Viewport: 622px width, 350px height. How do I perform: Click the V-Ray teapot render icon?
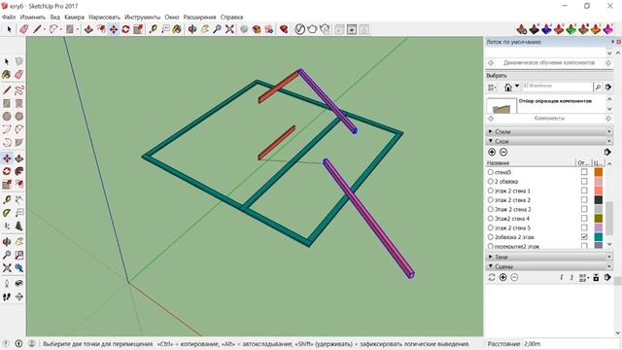point(312,29)
